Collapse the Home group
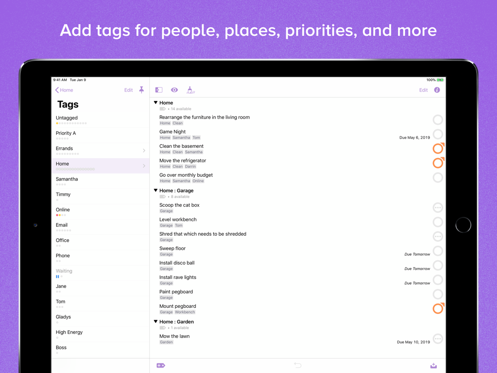The height and width of the screenshot is (373, 497). point(156,102)
